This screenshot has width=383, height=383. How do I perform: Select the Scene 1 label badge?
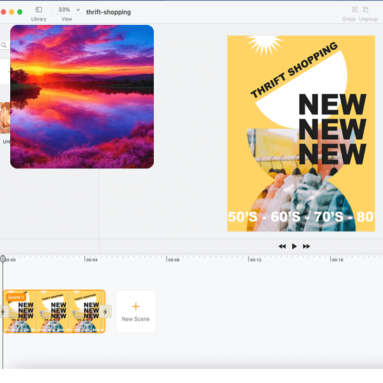tap(15, 297)
